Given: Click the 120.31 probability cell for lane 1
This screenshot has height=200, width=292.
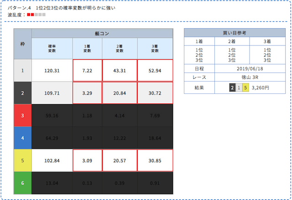Looking at the screenshot, I should [52, 71].
